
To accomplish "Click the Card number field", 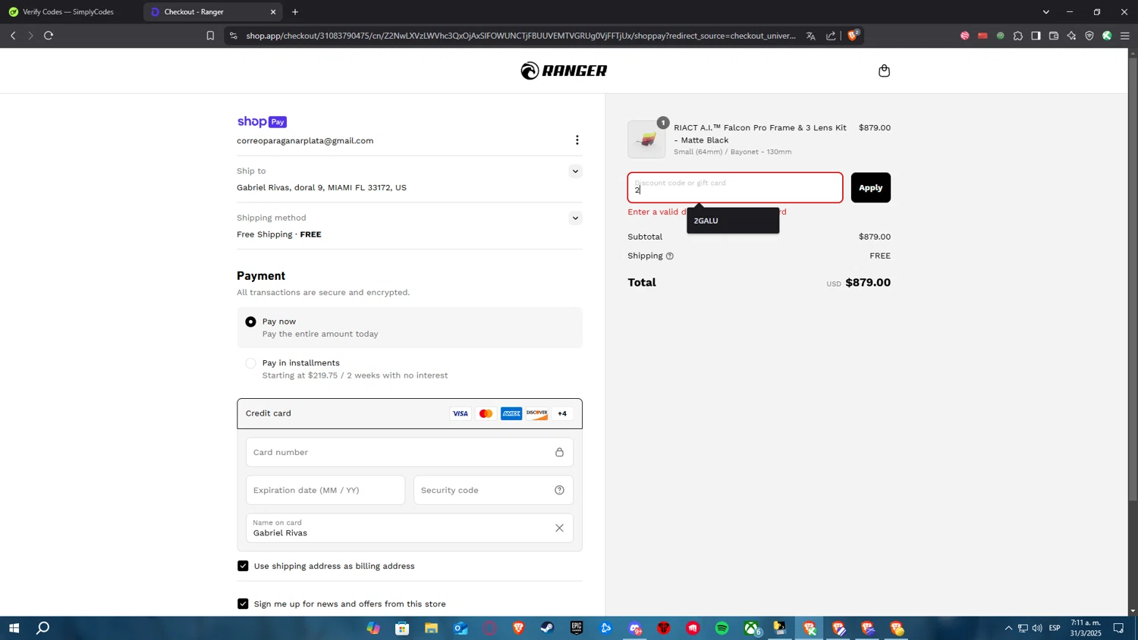I will coord(409,452).
